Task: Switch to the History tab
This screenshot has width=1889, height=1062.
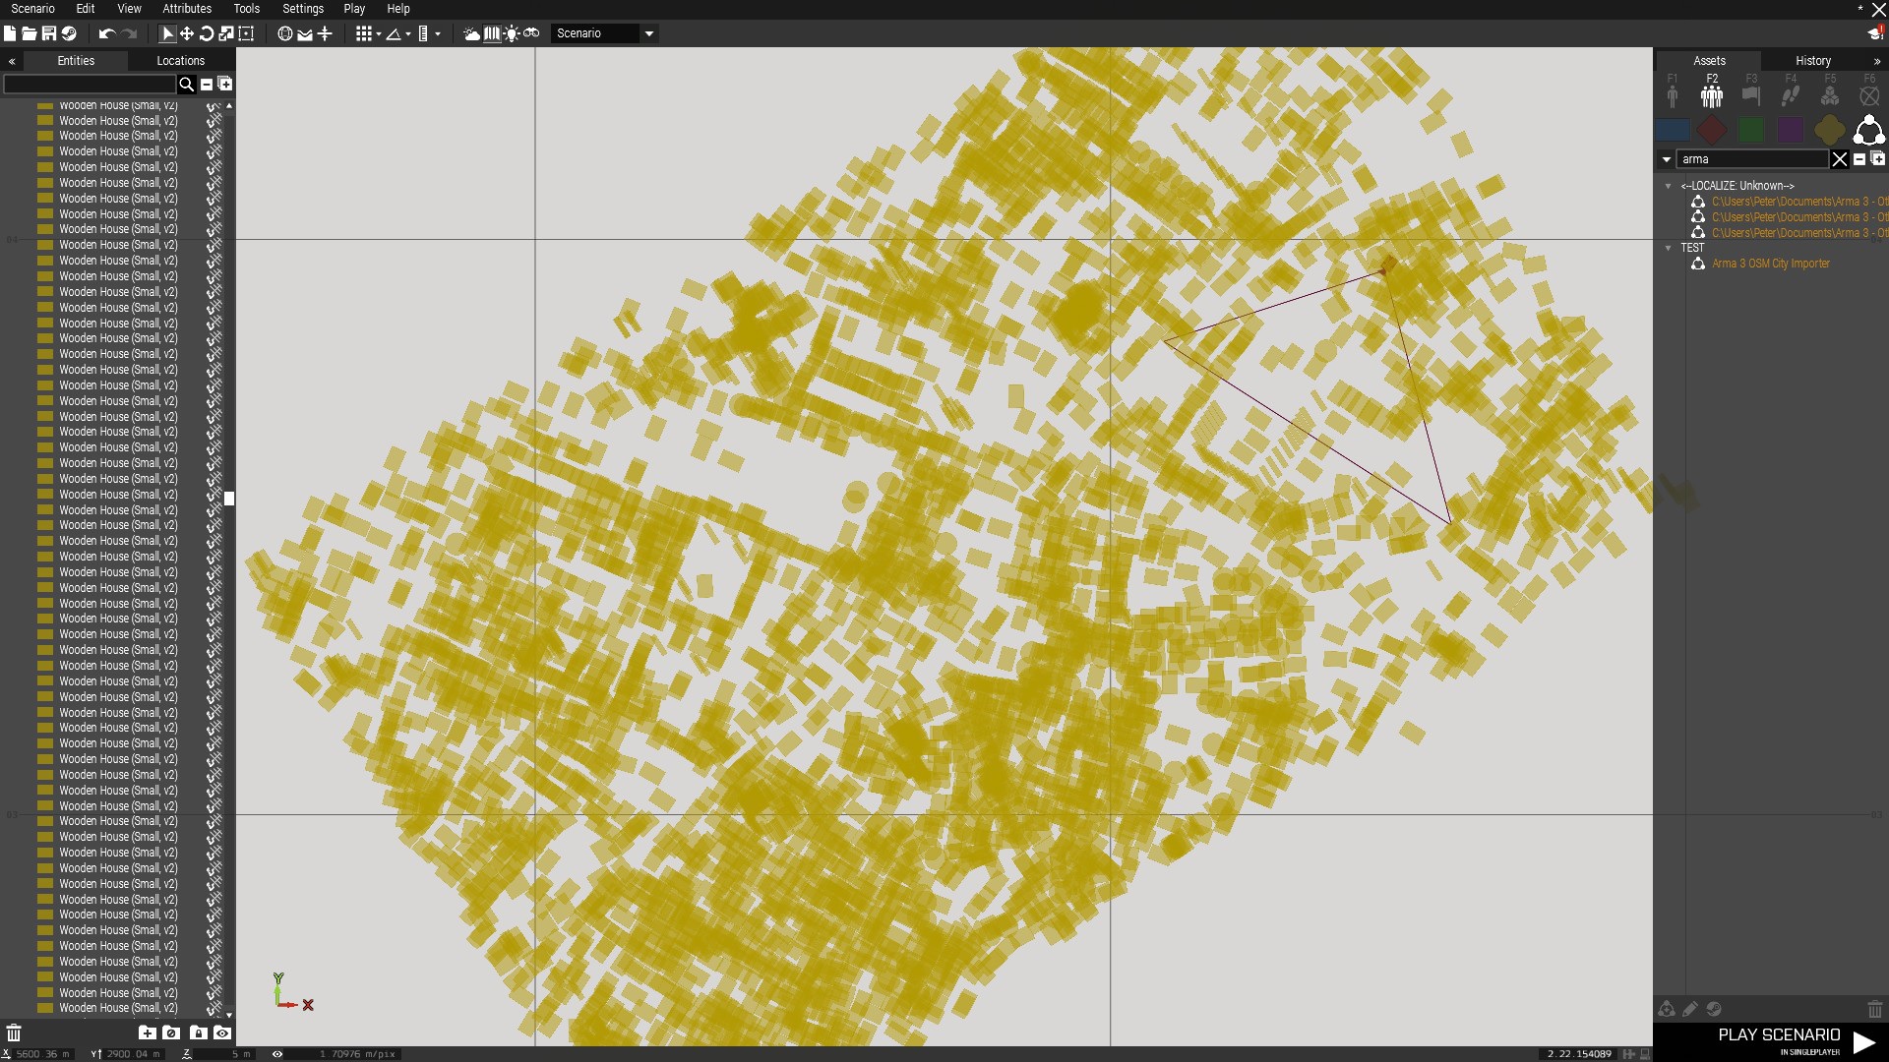Action: point(1813,61)
